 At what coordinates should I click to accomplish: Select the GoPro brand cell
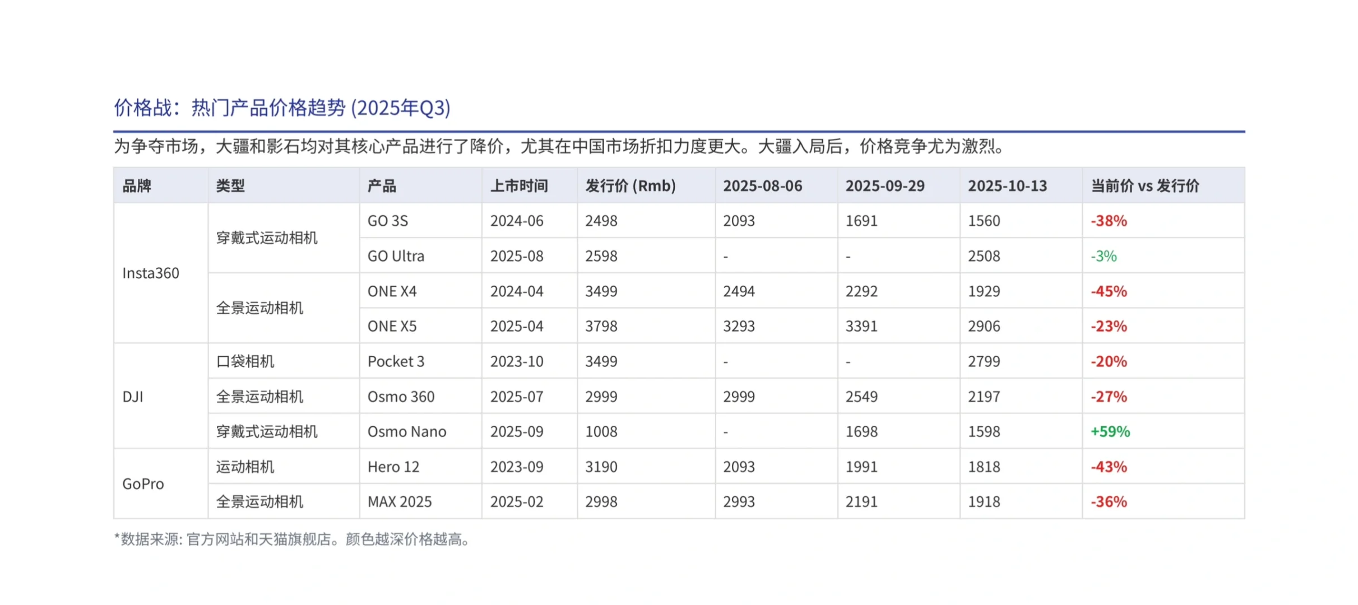pos(143,483)
